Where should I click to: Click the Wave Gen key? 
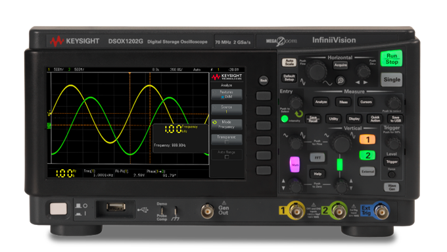coord(391,188)
